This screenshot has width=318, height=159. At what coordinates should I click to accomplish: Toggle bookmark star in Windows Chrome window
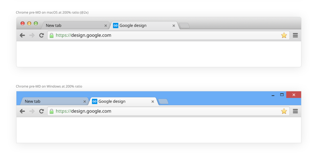click(x=284, y=111)
